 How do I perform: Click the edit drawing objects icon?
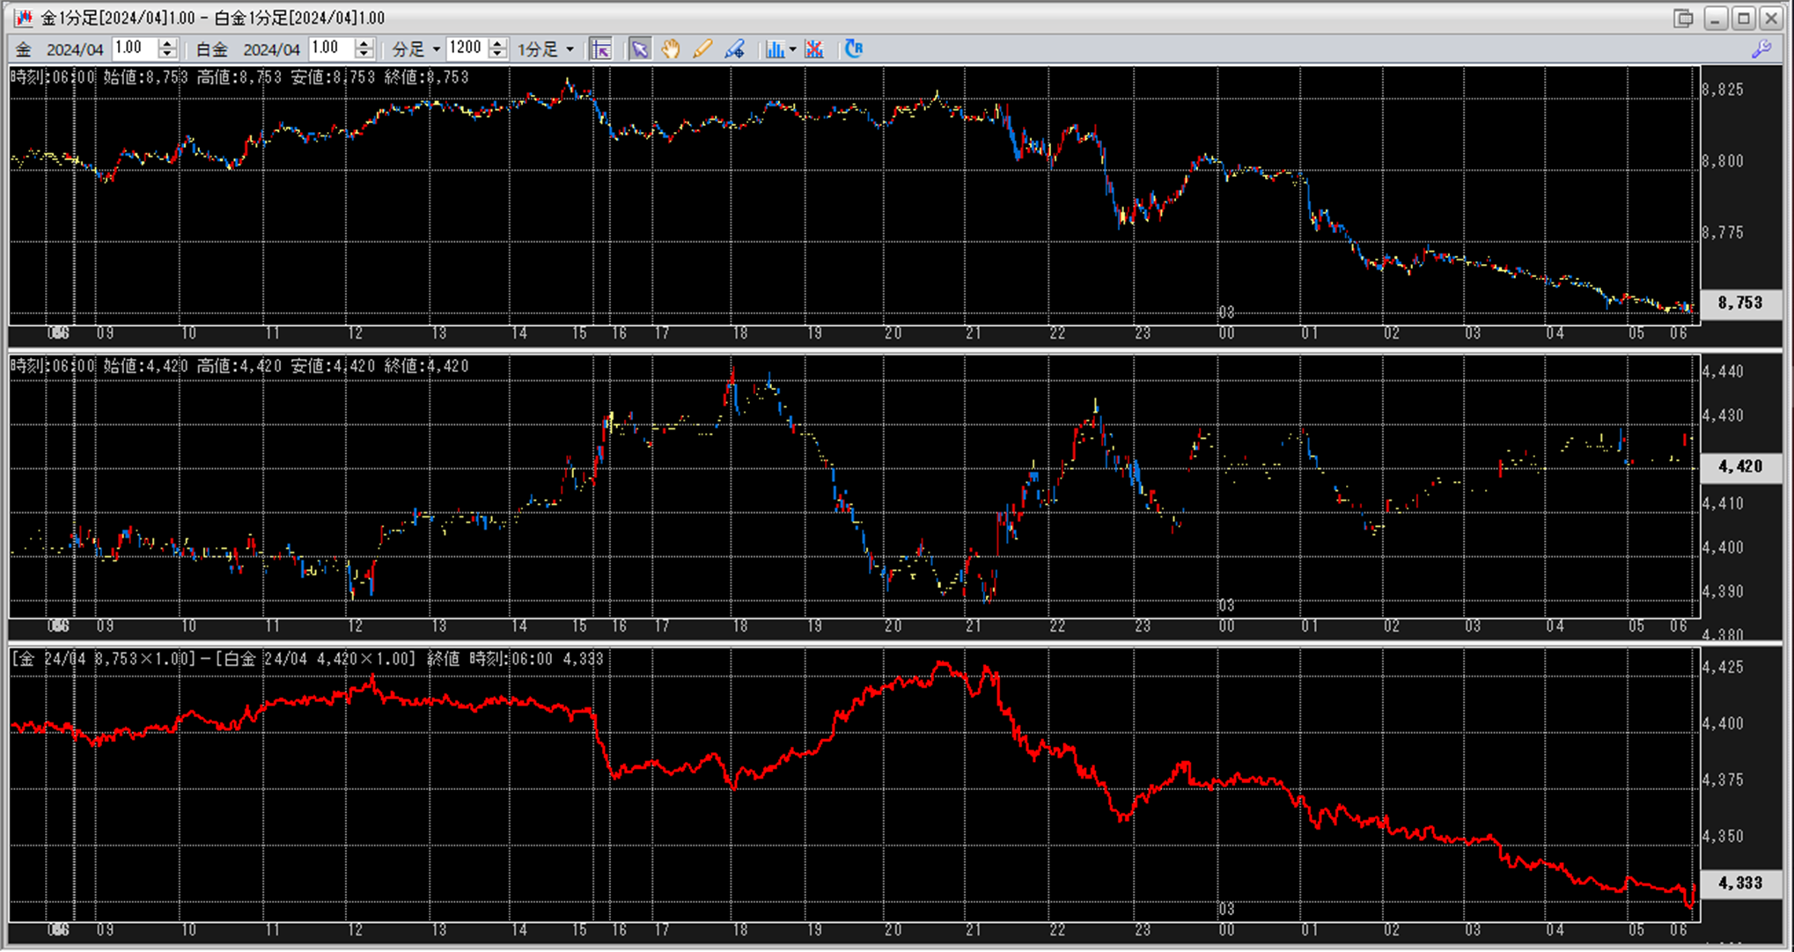tap(734, 49)
